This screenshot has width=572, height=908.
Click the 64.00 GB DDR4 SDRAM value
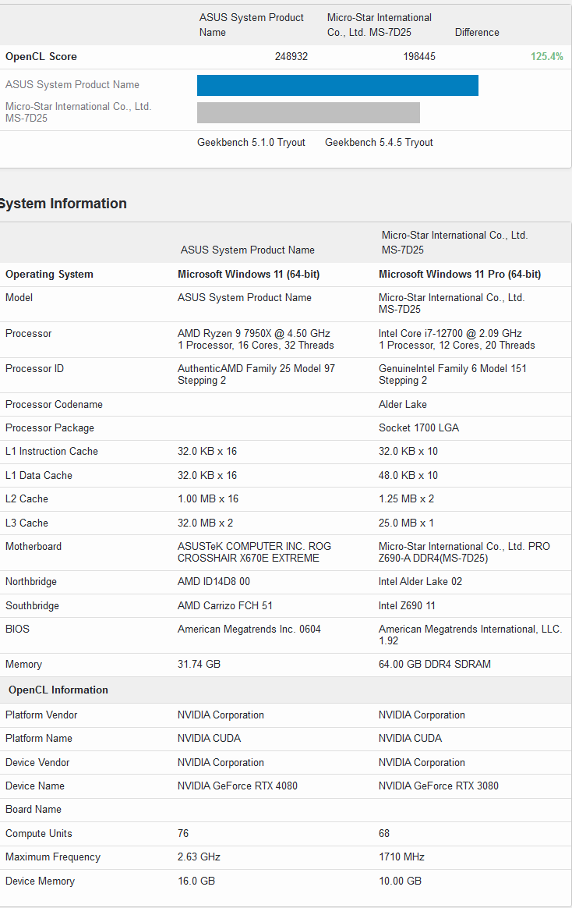click(x=435, y=664)
